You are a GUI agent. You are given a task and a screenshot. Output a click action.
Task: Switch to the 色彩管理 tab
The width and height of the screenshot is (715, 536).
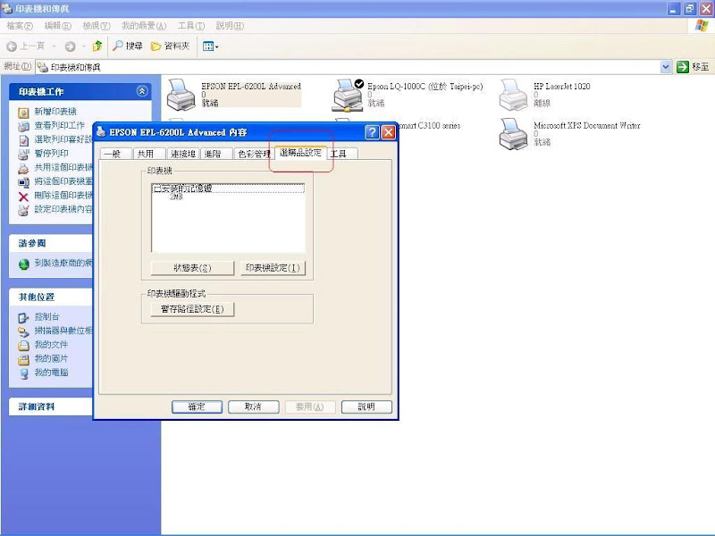click(252, 154)
